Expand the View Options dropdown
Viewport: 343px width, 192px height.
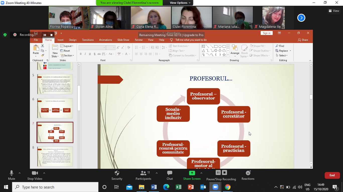[180, 3]
